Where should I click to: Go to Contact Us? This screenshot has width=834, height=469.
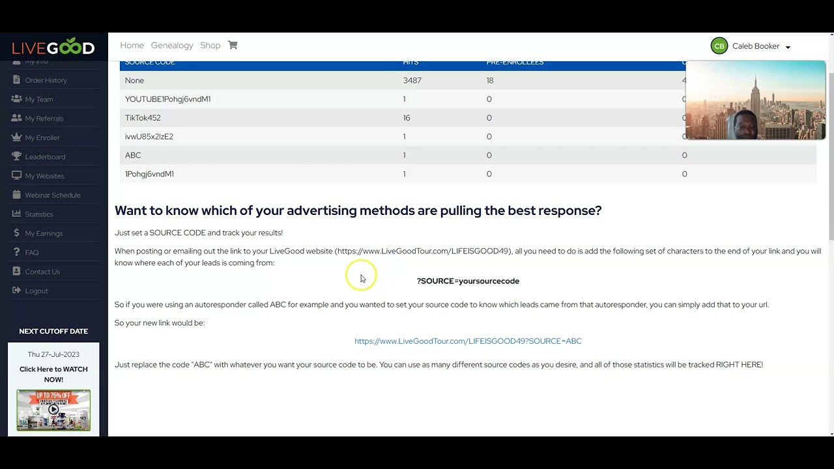click(42, 272)
